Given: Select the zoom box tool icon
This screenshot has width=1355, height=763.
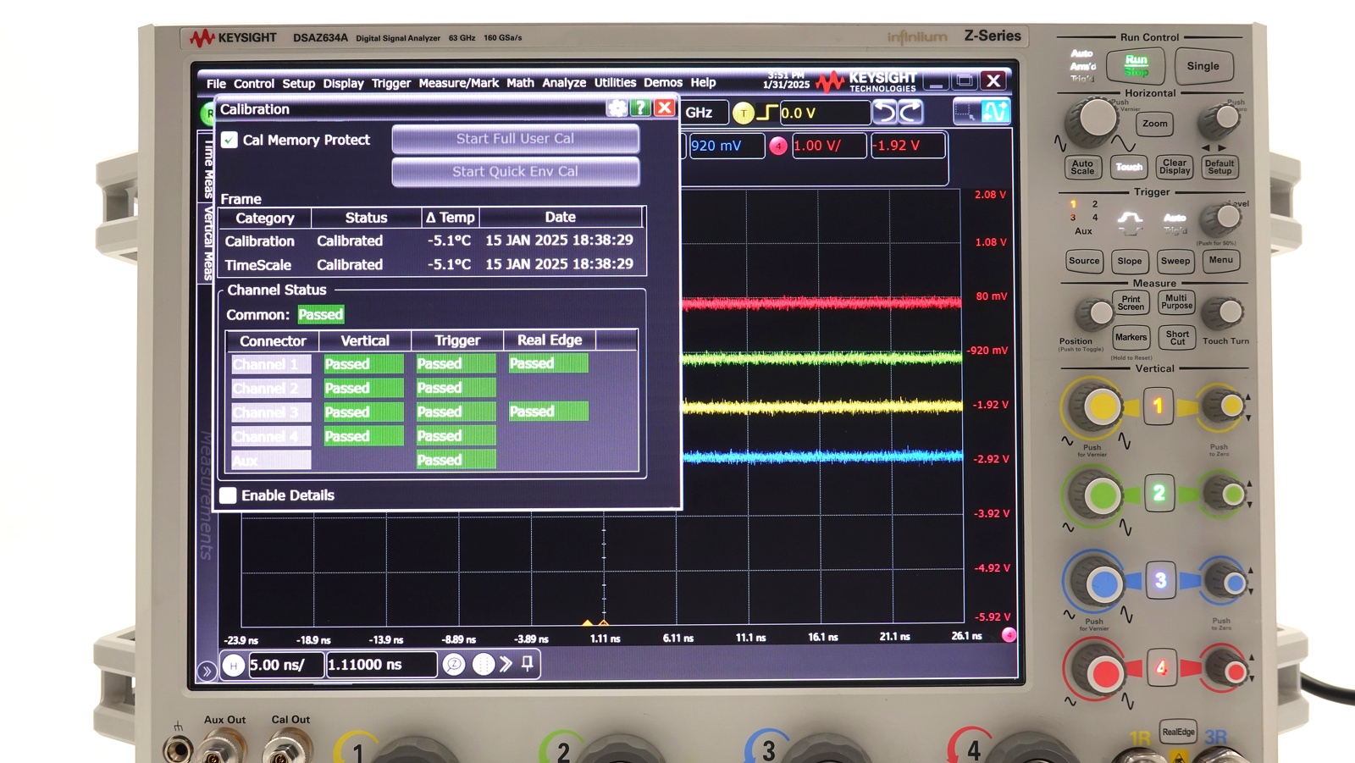Looking at the screenshot, I should (965, 112).
